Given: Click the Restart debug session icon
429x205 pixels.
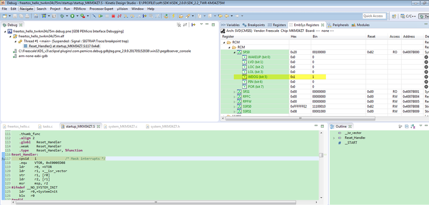Looking at the screenshot, I should coord(166,16).
